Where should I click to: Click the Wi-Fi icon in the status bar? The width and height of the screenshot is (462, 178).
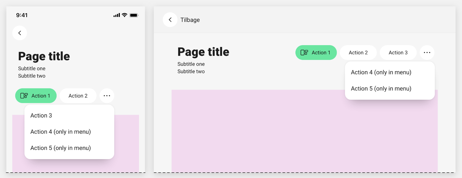[x=124, y=15]
